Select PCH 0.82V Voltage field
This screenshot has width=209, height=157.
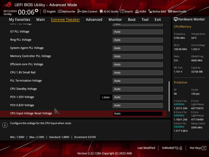coord(138,105)
